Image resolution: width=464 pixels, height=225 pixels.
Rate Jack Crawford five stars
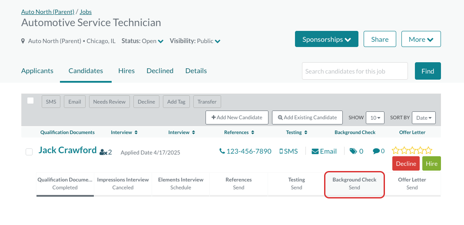tap(428, 150)
